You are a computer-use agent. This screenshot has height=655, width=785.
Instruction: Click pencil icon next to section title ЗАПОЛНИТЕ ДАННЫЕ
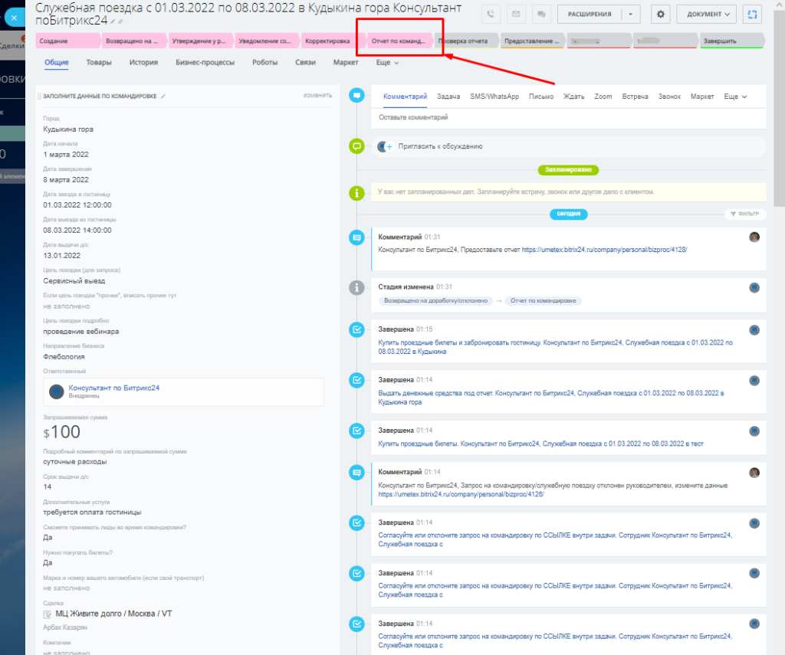click(x=163, y=96)
